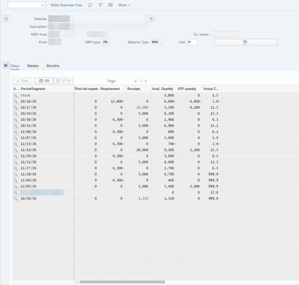The image size is (299, 285).
Task: Click the details magnifier for 10/24/26 row
Action: [16, 114]
